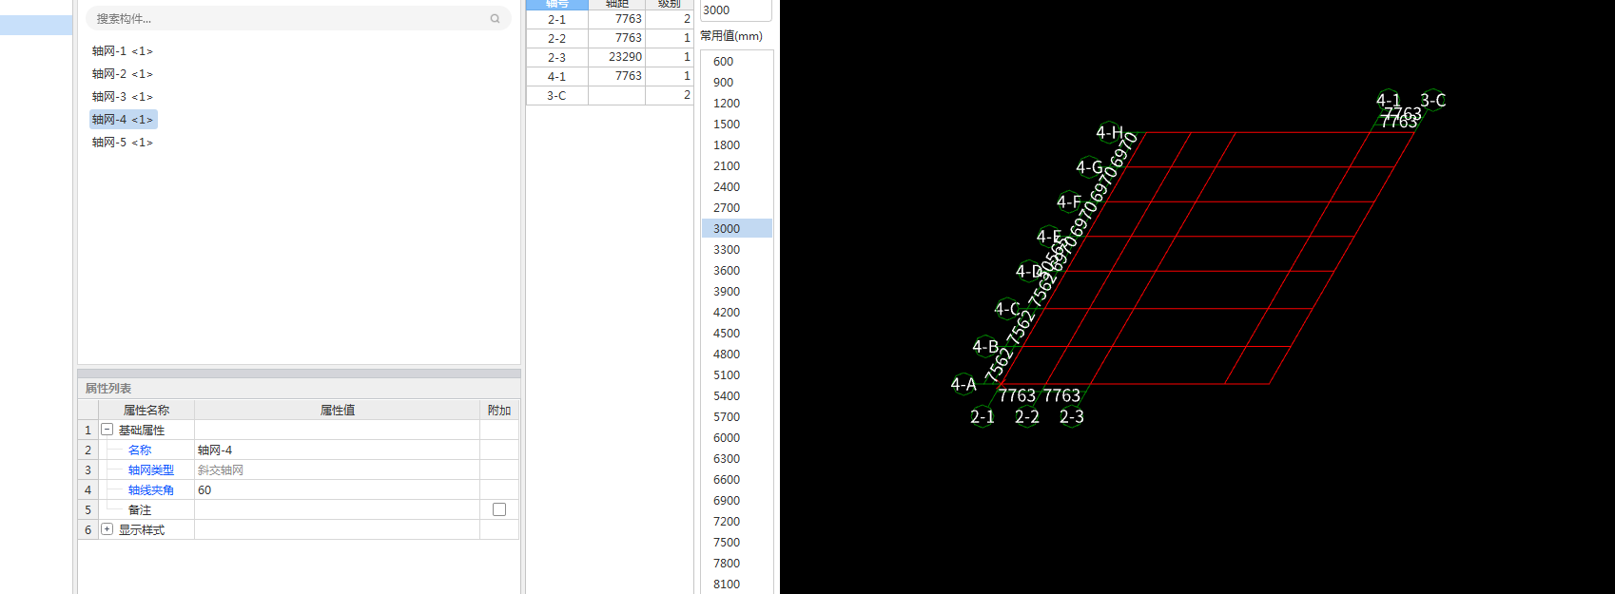Click the 轴网类型 property label
The width and height of the screenshot is (1615, 594).
[151, 469]
